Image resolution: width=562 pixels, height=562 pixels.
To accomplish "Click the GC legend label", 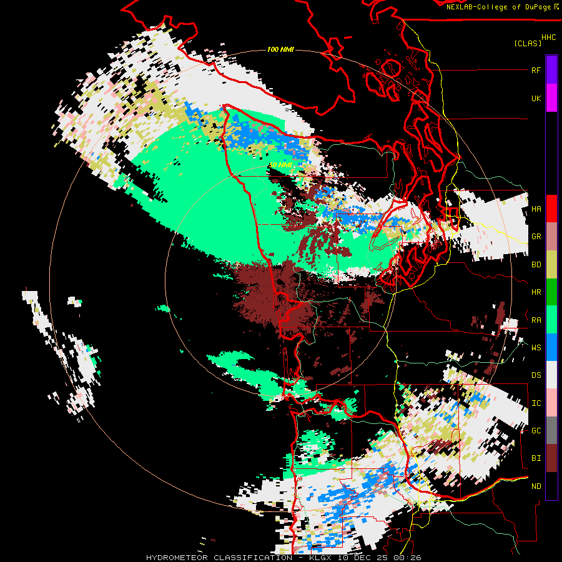I will tap(536, 431).
